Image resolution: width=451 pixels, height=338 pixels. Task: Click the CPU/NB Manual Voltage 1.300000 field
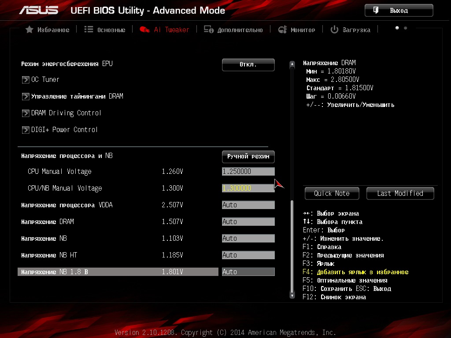tap(248, 188)
